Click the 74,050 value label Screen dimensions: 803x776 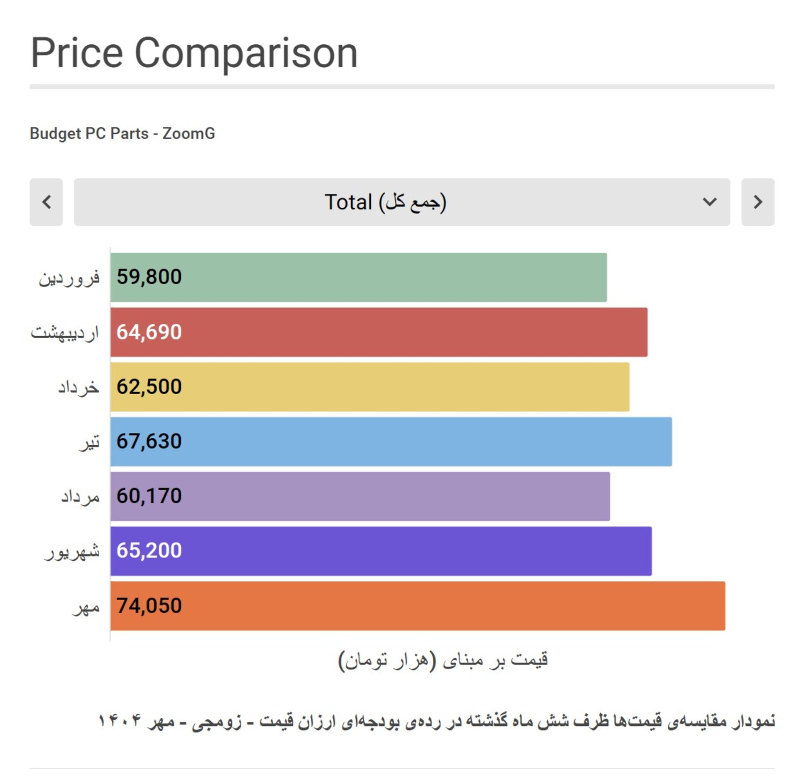pyautogui.click(x=149, y=605)
